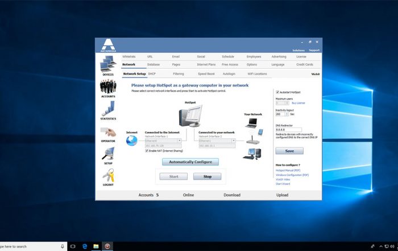Show hidden system tray icons
Image resolution: width=398 pixels, height=251 pixels.
381,246
